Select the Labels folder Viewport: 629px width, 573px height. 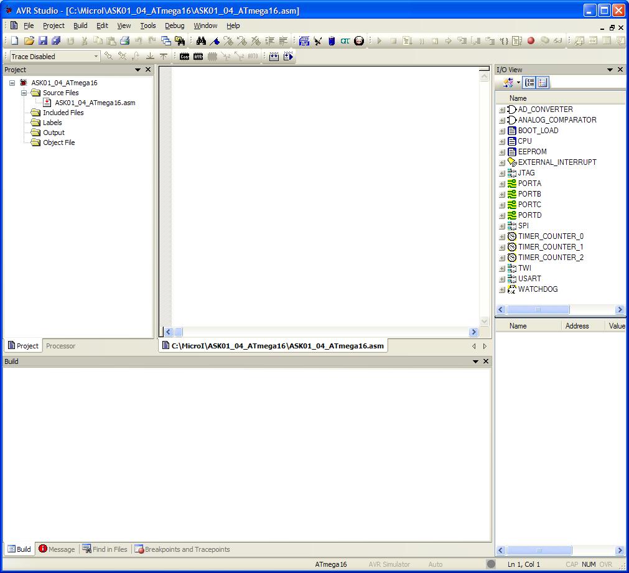point(52,123)
